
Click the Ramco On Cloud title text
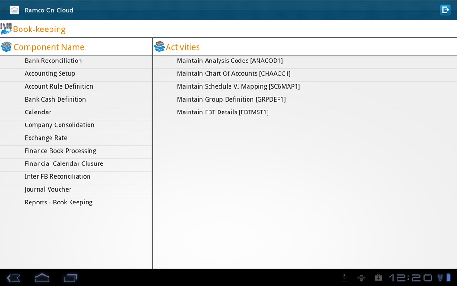[x=49, y=10]
